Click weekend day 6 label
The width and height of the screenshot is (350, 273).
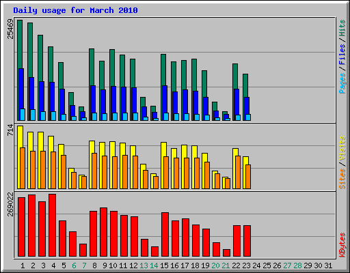point(74,265)
